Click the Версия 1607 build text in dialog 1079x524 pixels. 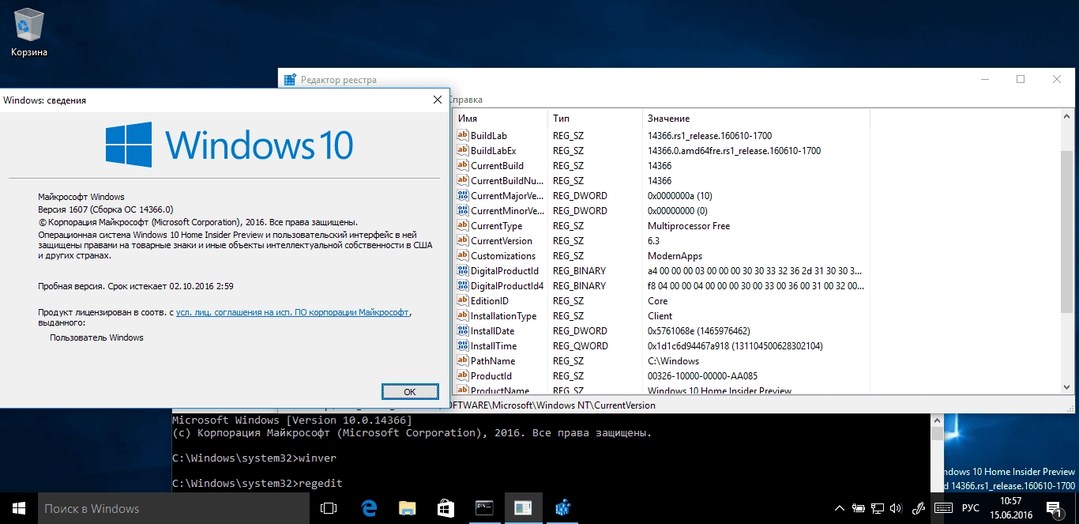106,209
